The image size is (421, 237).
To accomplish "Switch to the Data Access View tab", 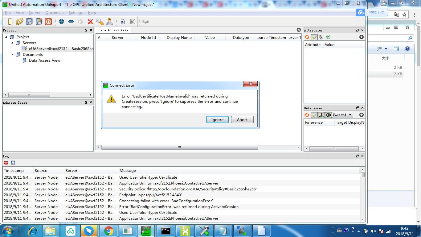I will click(x=113, y=30).
